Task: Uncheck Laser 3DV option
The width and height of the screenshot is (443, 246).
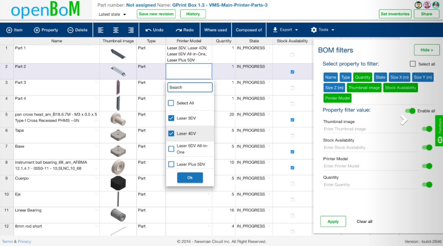Action: pyautogui.click(x=171, y=118)
